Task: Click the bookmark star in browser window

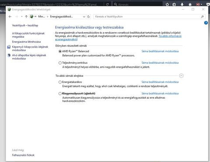Action: click(x=167, y=4)
